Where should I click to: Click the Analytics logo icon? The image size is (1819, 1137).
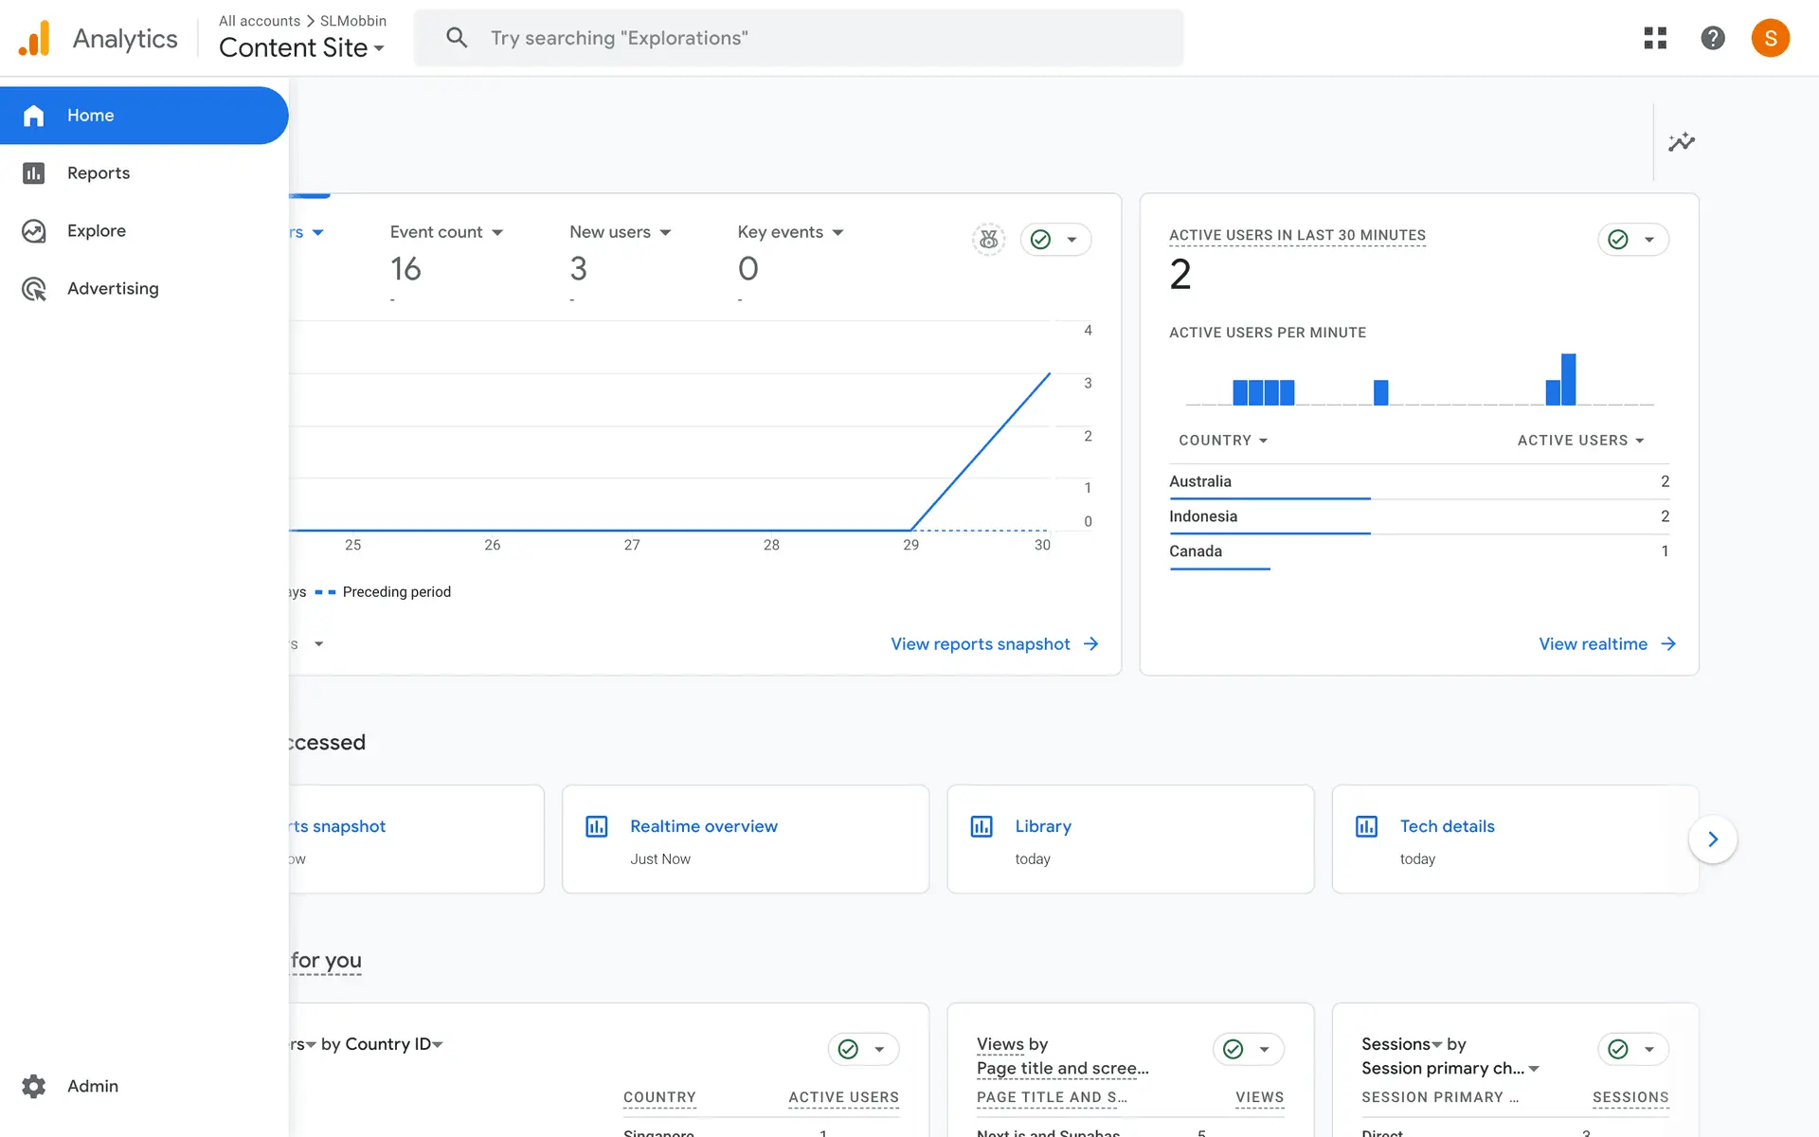pos(35,38)
